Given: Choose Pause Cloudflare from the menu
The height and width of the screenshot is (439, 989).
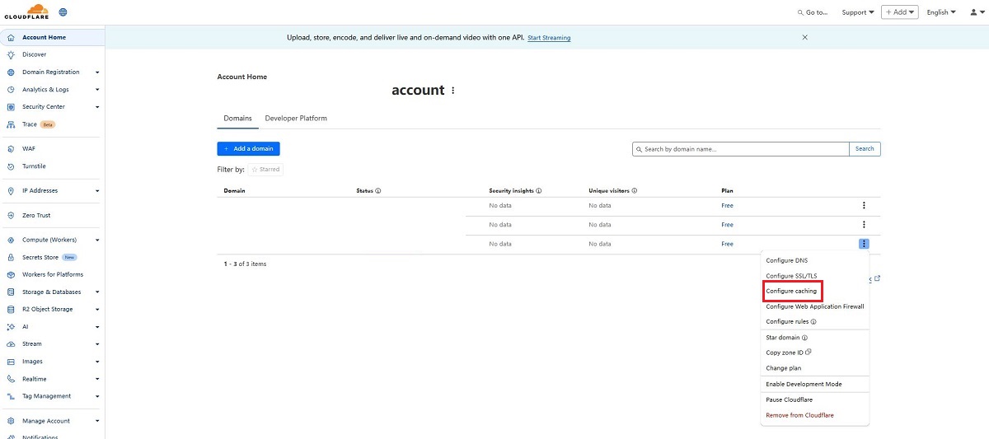Looking at the screenshot, I should click(789, 399).
